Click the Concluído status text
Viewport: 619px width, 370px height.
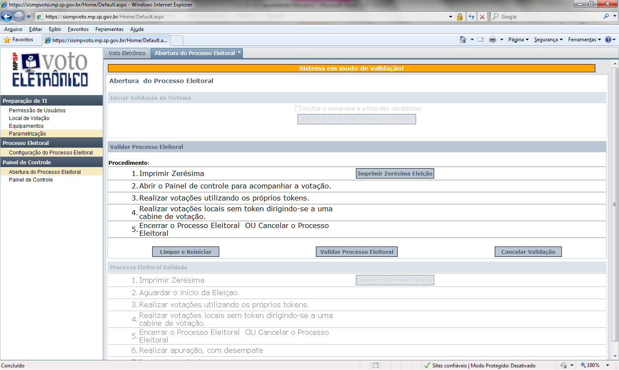[x=13, y=365]
